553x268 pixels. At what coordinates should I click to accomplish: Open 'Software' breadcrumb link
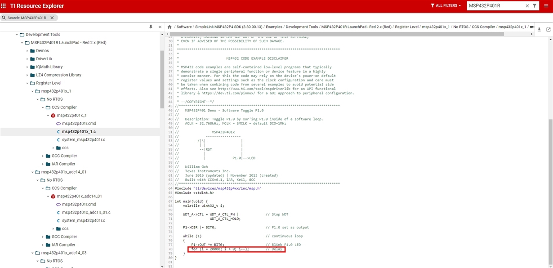click(184, 27)
